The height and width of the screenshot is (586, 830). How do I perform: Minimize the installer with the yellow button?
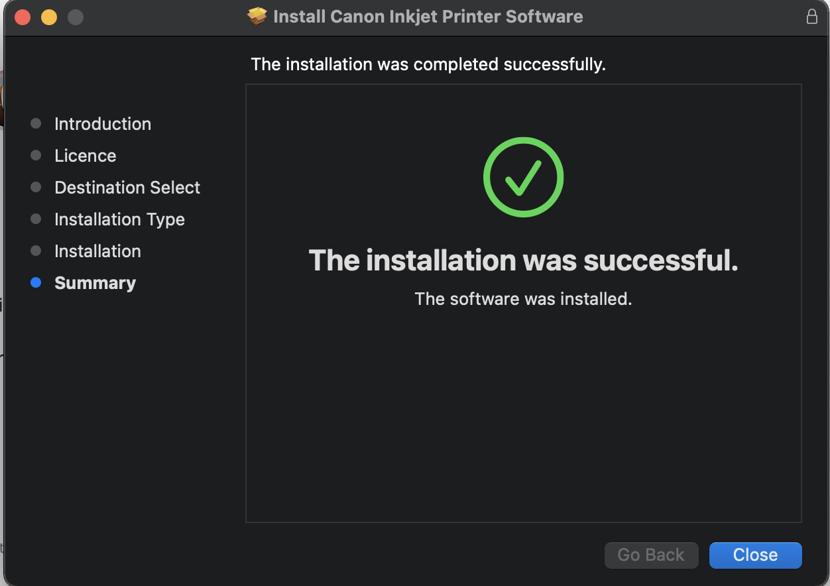[x=49, y=17]
